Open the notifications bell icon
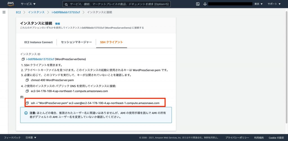This screenshot has height=141, width=288. (205, 4)
